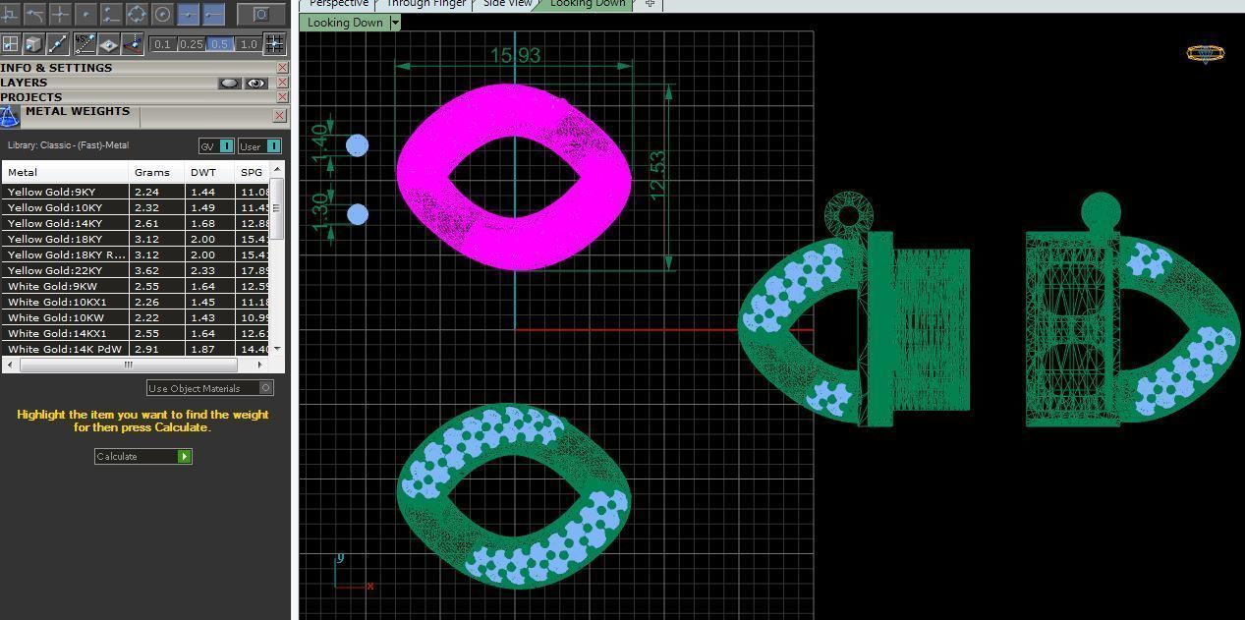The image size is (1245, 620).
Task: Toggle the highlighted endpoint snap icon
Action: (213, 14)
